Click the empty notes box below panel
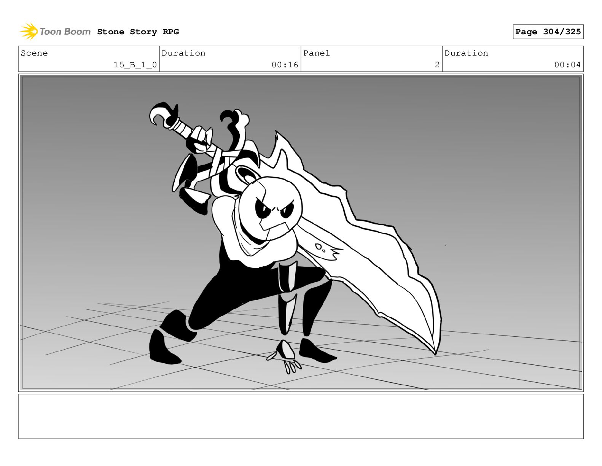Viewport: 602px width, 466px height. 301,416
